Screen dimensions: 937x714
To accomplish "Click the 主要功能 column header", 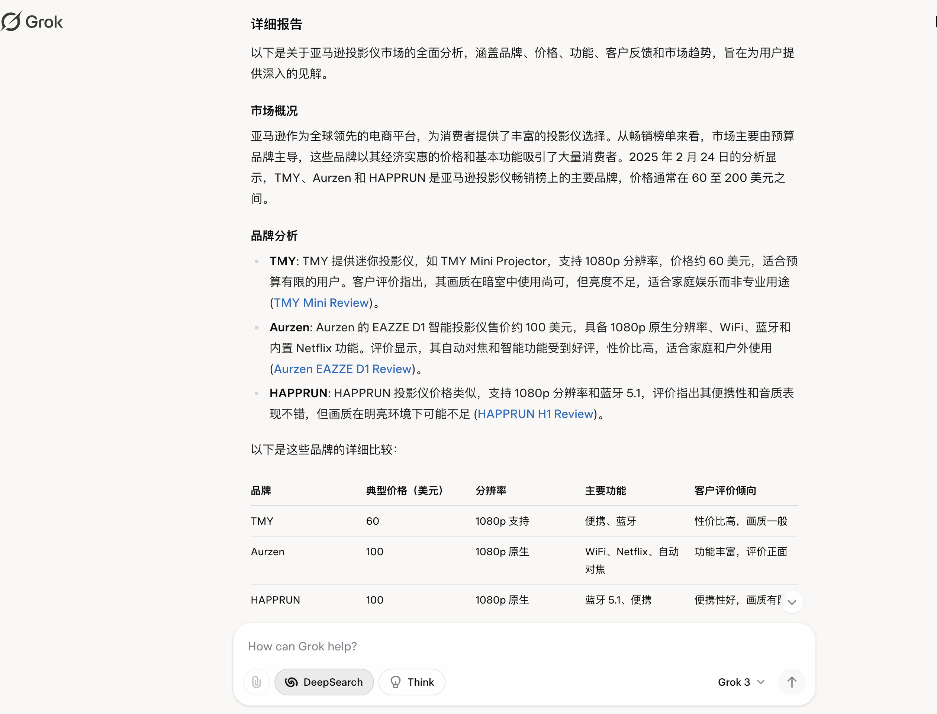I will [606, 491].
